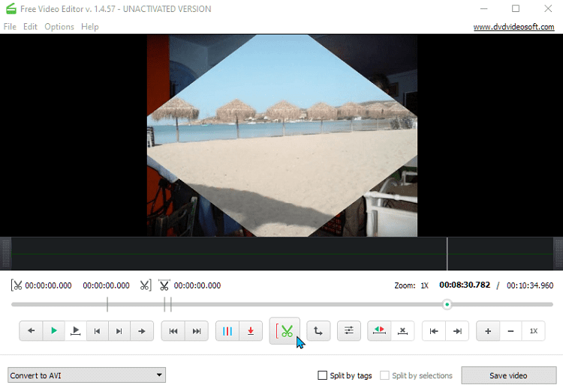
Task: Click the green scissors cut-selection button
Action: 285,331
